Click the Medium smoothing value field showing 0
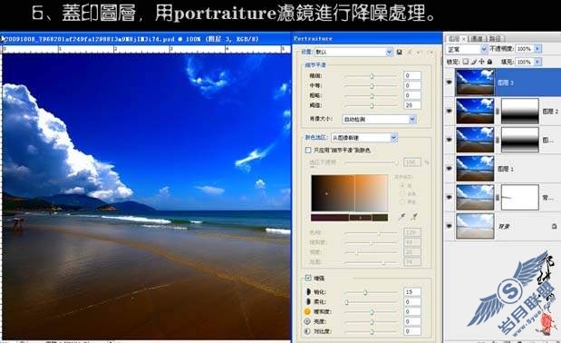This screenshot has height=343, width=561. [x=412, y=85]
